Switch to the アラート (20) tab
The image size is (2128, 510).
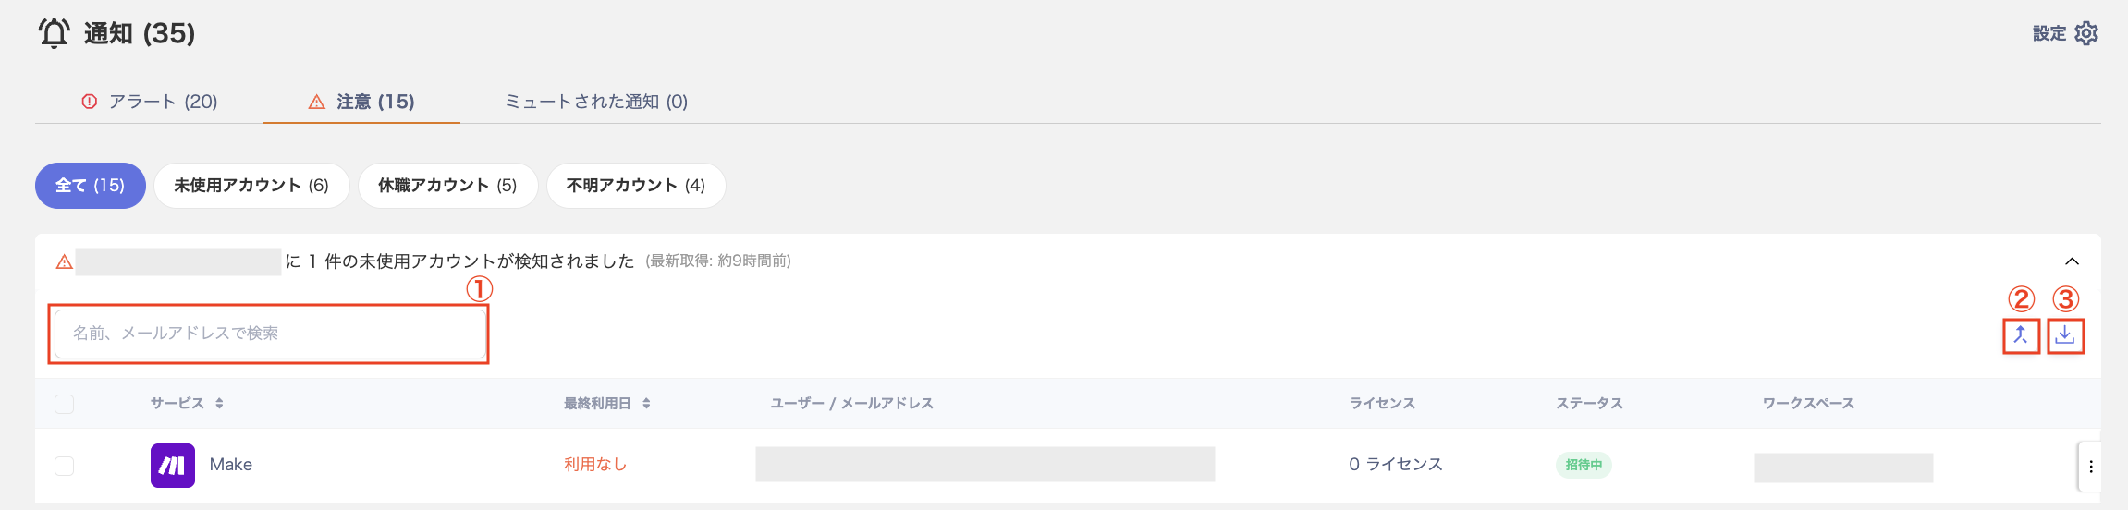pos(150,102)
